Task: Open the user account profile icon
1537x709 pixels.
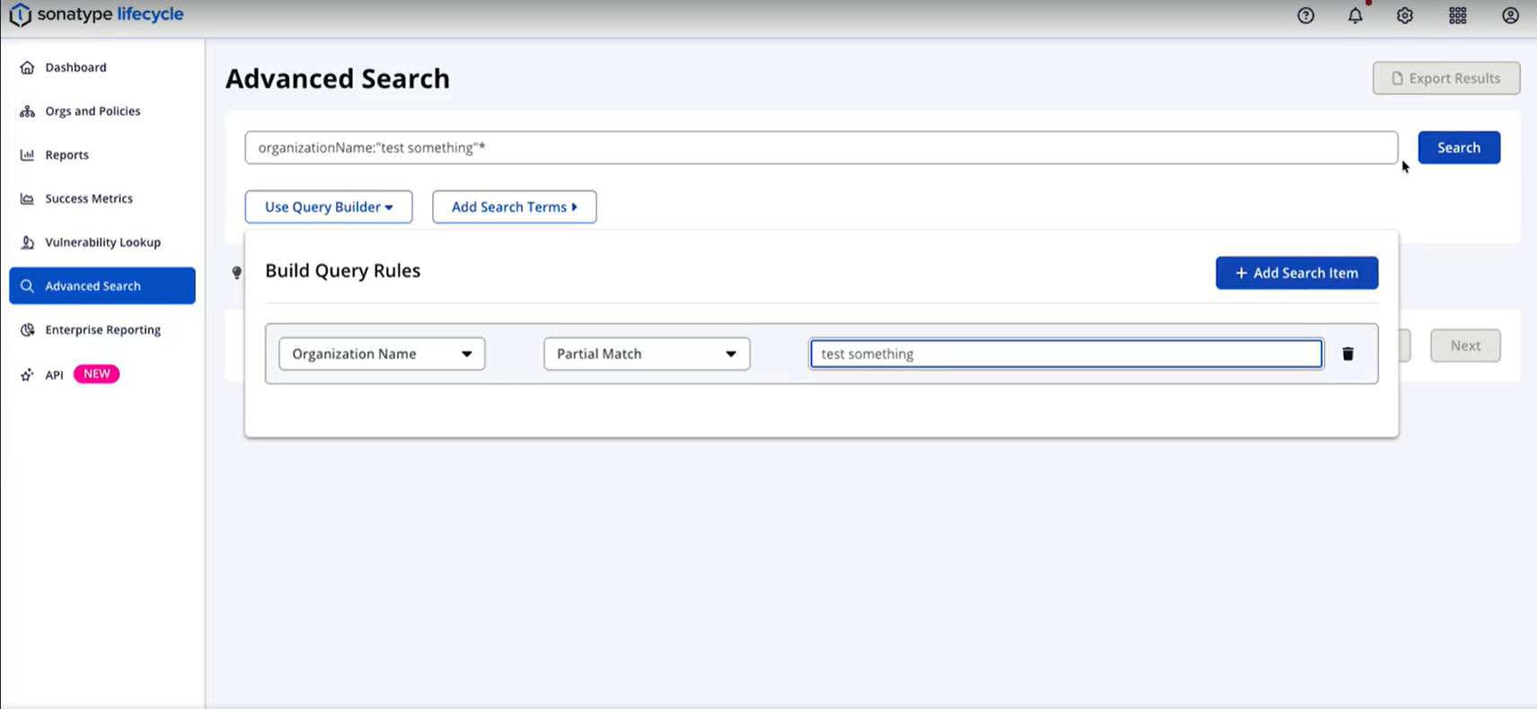Action: pos(1510,15)
